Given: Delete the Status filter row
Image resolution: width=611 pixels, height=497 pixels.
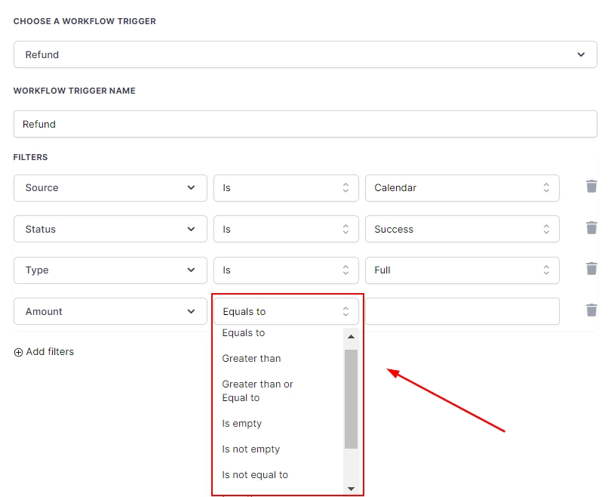Looking at the screenshot, I should [x=591, y=228].
